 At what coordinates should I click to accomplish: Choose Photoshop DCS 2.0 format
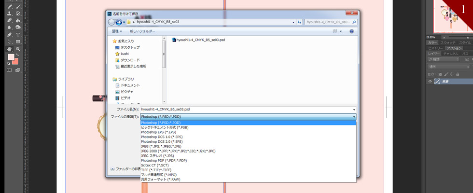click(248, 141)
